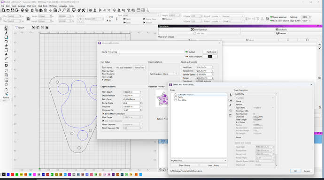
Task: Select the Edit Nodes tool
Action: pos(6,46)
